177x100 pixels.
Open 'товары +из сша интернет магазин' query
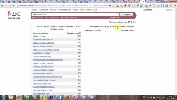pyautogui.click(x=46, y=50)
